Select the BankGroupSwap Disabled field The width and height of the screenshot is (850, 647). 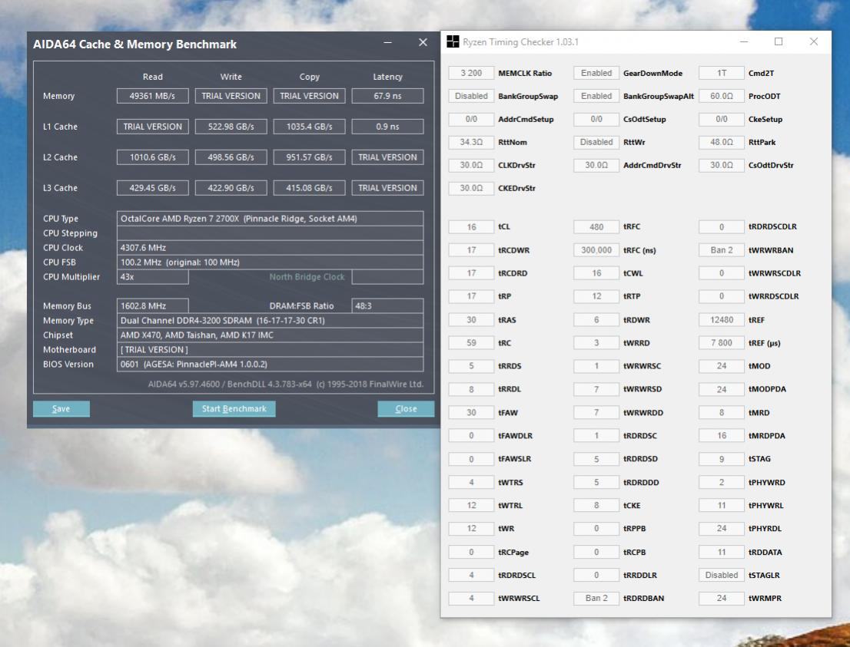tap(471, 96)
